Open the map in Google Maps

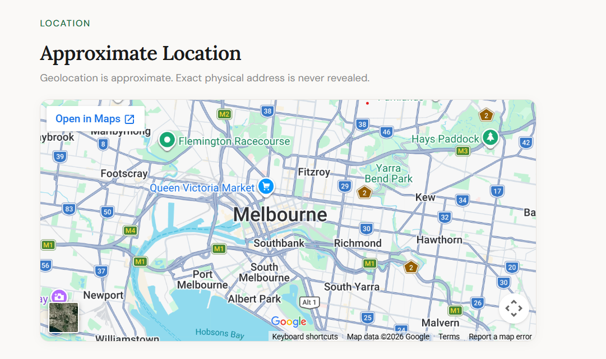(95, 119)
